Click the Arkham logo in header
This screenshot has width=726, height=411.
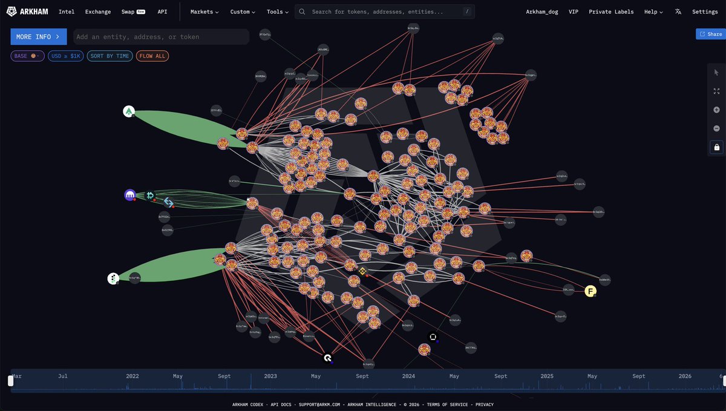click(x=28, y=12)
